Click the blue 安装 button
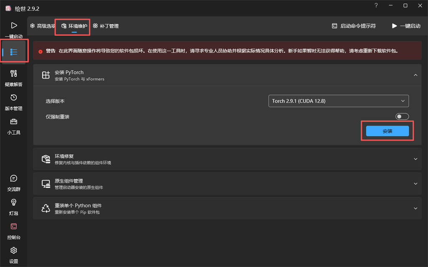This screenshot has height=267, width=428. pyautogui.click(x=387, y=131)
